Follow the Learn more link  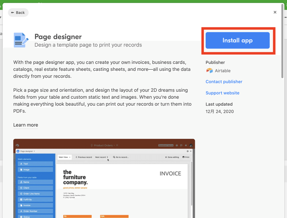[25, 125]
